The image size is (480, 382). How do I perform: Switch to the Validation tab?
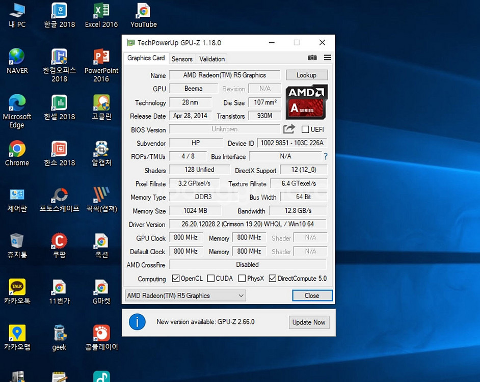[x=212, y=59]
